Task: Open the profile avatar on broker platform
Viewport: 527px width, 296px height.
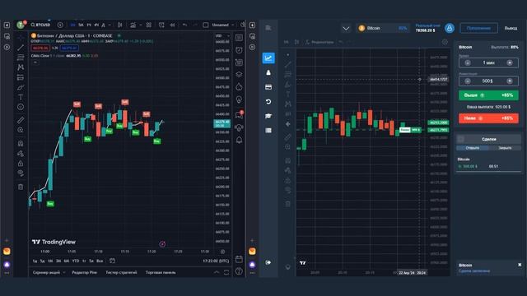Action: click(450, 28)
